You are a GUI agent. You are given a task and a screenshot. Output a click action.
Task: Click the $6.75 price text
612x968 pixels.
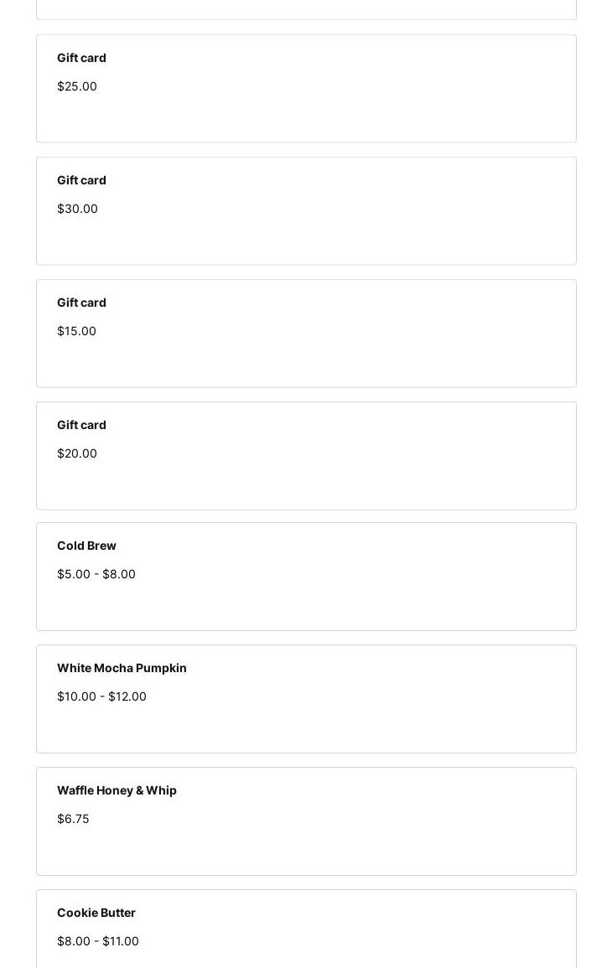[x=73, y=819]
